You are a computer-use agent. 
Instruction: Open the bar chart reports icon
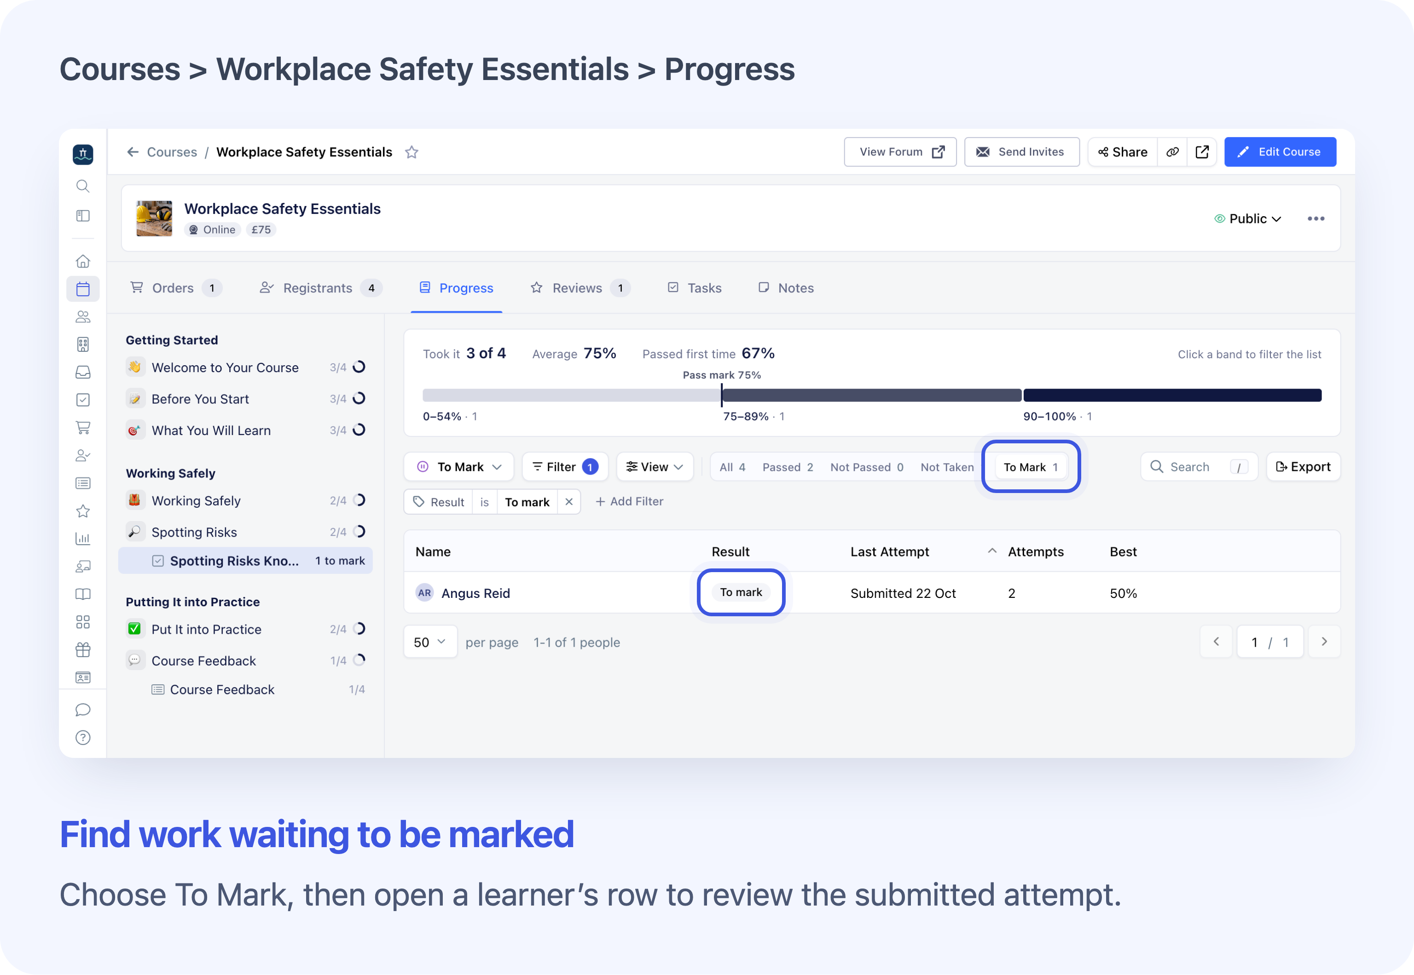point(83,539)
